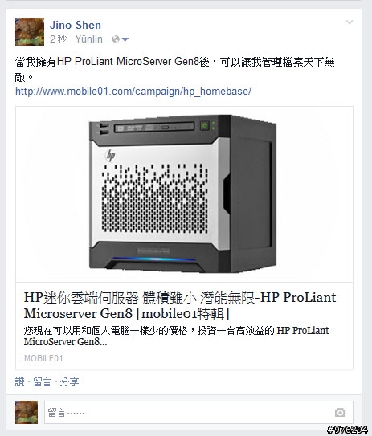This screenshot has height=436, width=372.
Task: Open the mobile01.com campaign URL
Action: coord(133,92)
